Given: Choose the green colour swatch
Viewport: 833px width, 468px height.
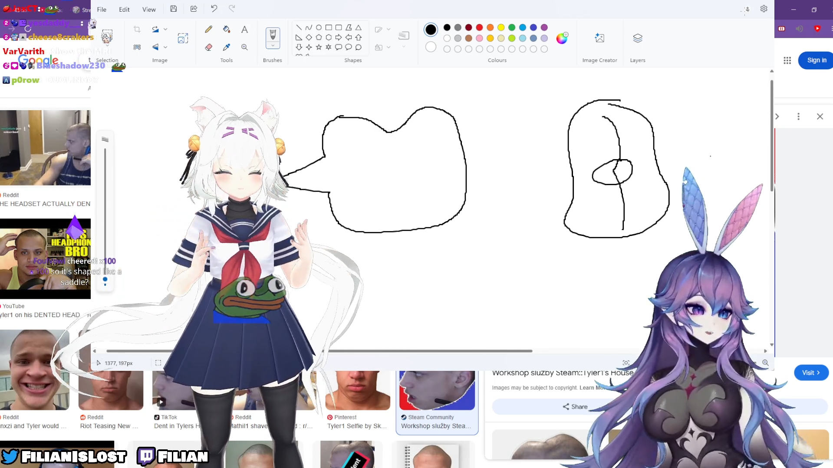Looking at the screenshot, I should click(512, 27).
